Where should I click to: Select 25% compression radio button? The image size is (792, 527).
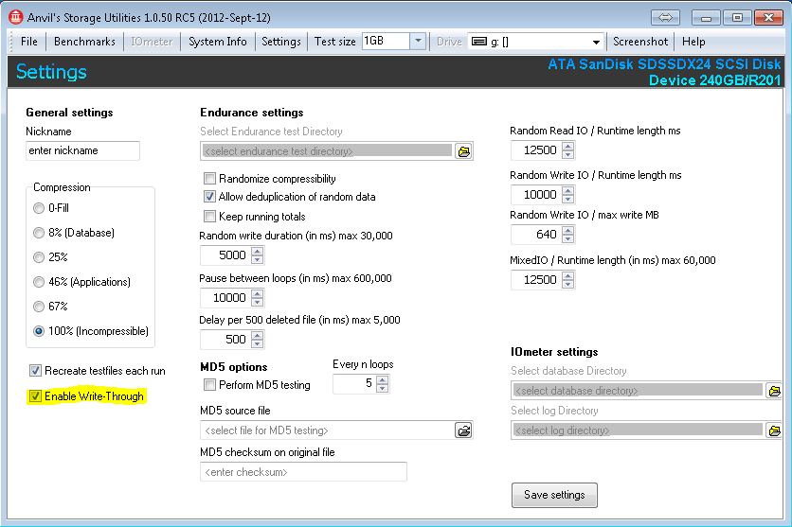click(39, 257)
